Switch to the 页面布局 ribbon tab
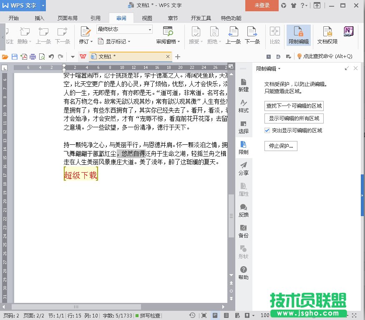 click(x=67, y=18)
